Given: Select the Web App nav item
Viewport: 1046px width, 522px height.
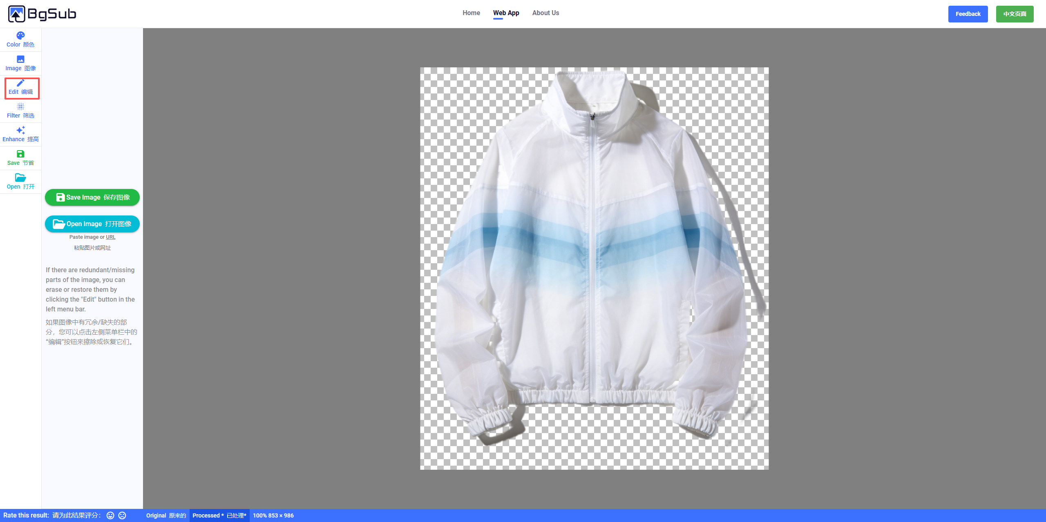Looking at the screenshot, I should tap(506, 13).
